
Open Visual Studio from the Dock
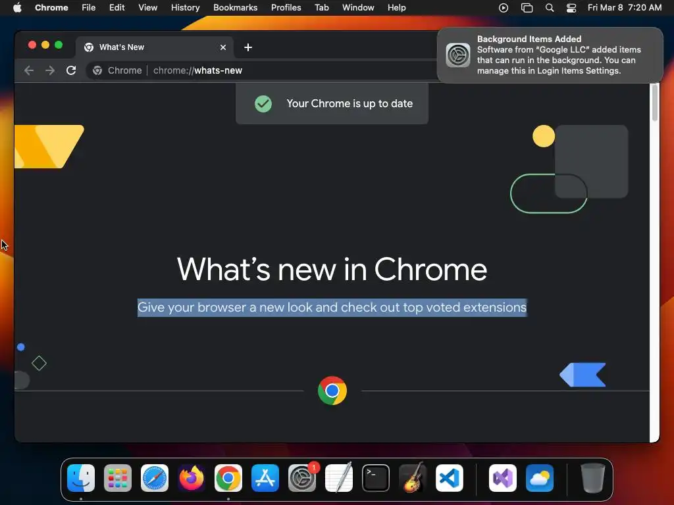click(502, 478)
